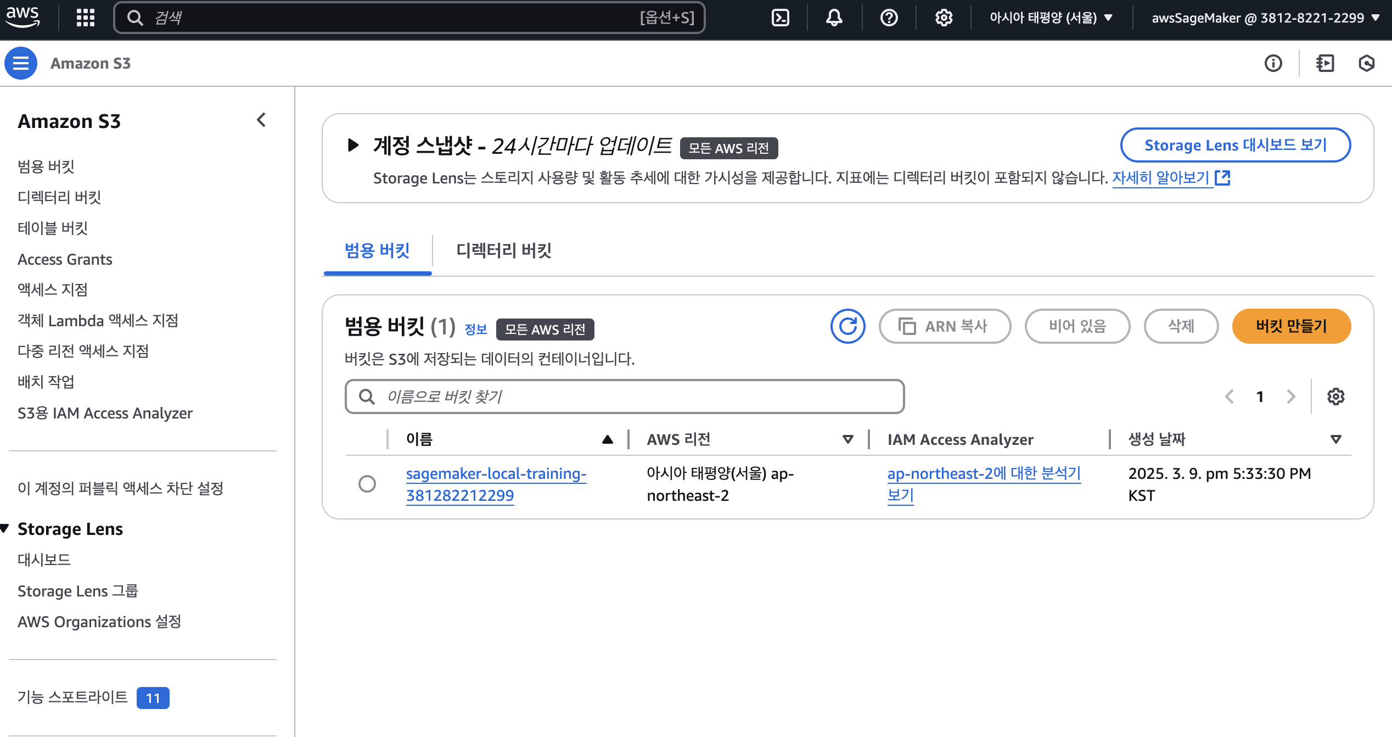
Task: Click the 삭제 button
Action: pos(1181,326)
